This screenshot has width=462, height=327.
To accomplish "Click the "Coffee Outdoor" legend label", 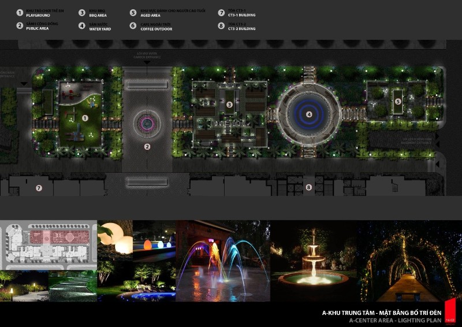I will pyautogui.click(x=156, y=28).
